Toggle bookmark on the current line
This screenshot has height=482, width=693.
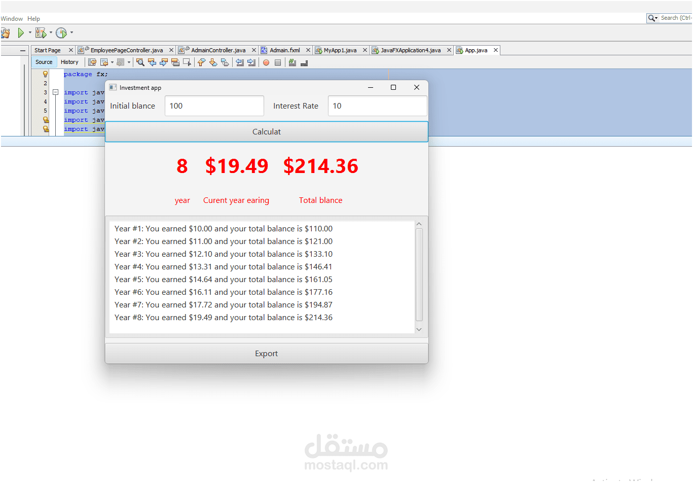pyautogui.click(x=225, y=62)
